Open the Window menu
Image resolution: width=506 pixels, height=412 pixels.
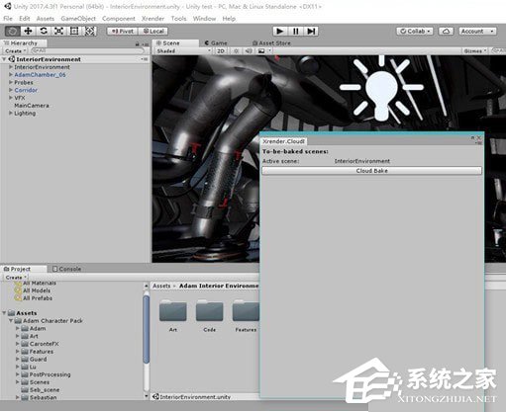[204, 19]
